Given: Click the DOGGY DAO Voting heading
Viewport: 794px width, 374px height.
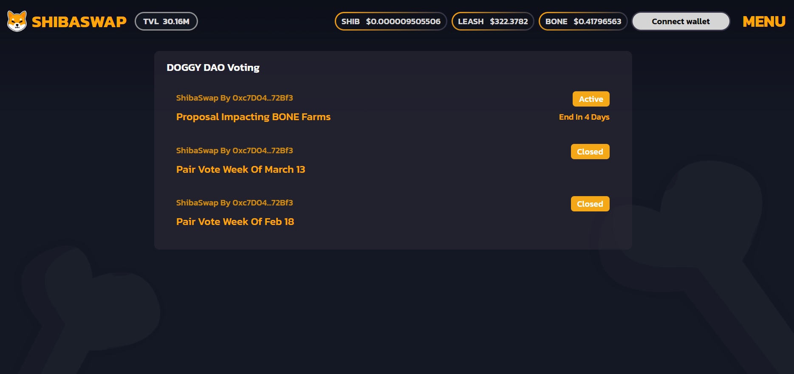Looking at the screenshot, I should (x=213, y=67).
